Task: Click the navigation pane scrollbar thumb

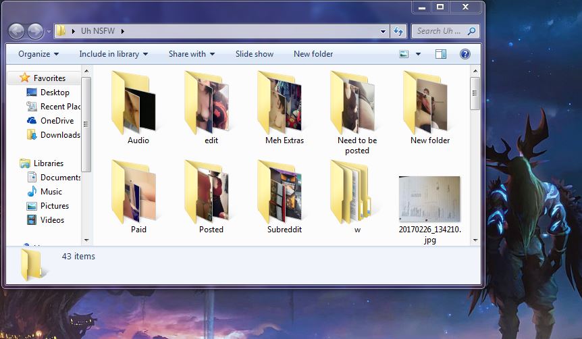Action: click(x=86, y=124)
